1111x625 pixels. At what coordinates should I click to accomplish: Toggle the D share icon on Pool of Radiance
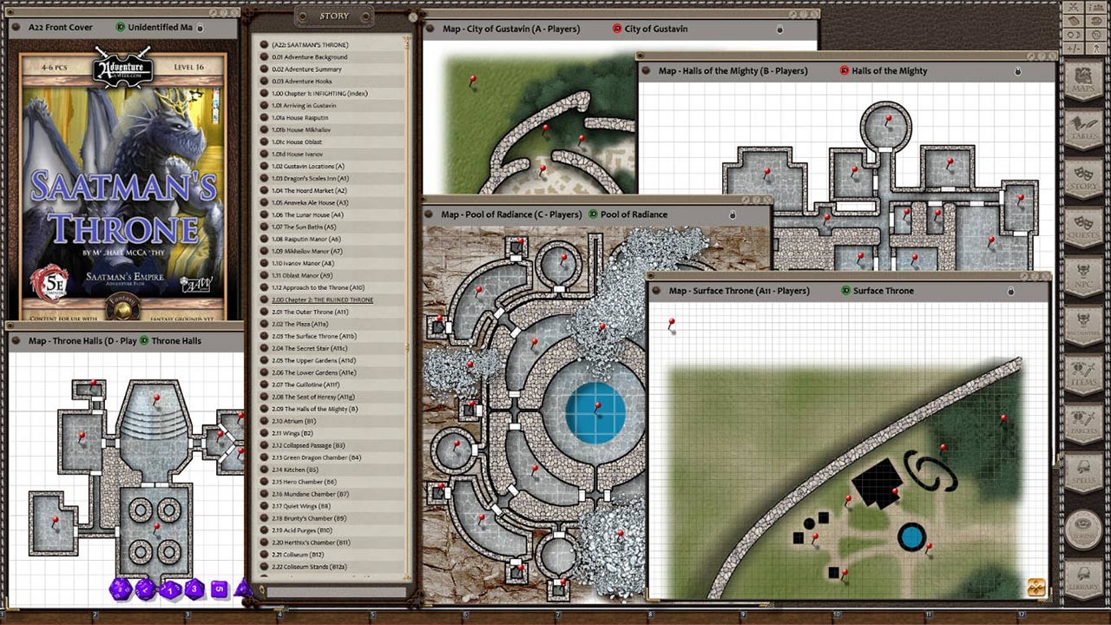point(593,214)
